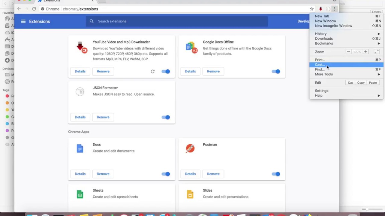Image resolution: width=385 pixels, height=216 pixels.
Task: Focus the Search extensions field
Action: pyautogui.click(x=177, y=21)
